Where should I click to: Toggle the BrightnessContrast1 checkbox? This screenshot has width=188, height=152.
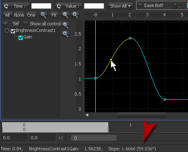click(13, 31)
